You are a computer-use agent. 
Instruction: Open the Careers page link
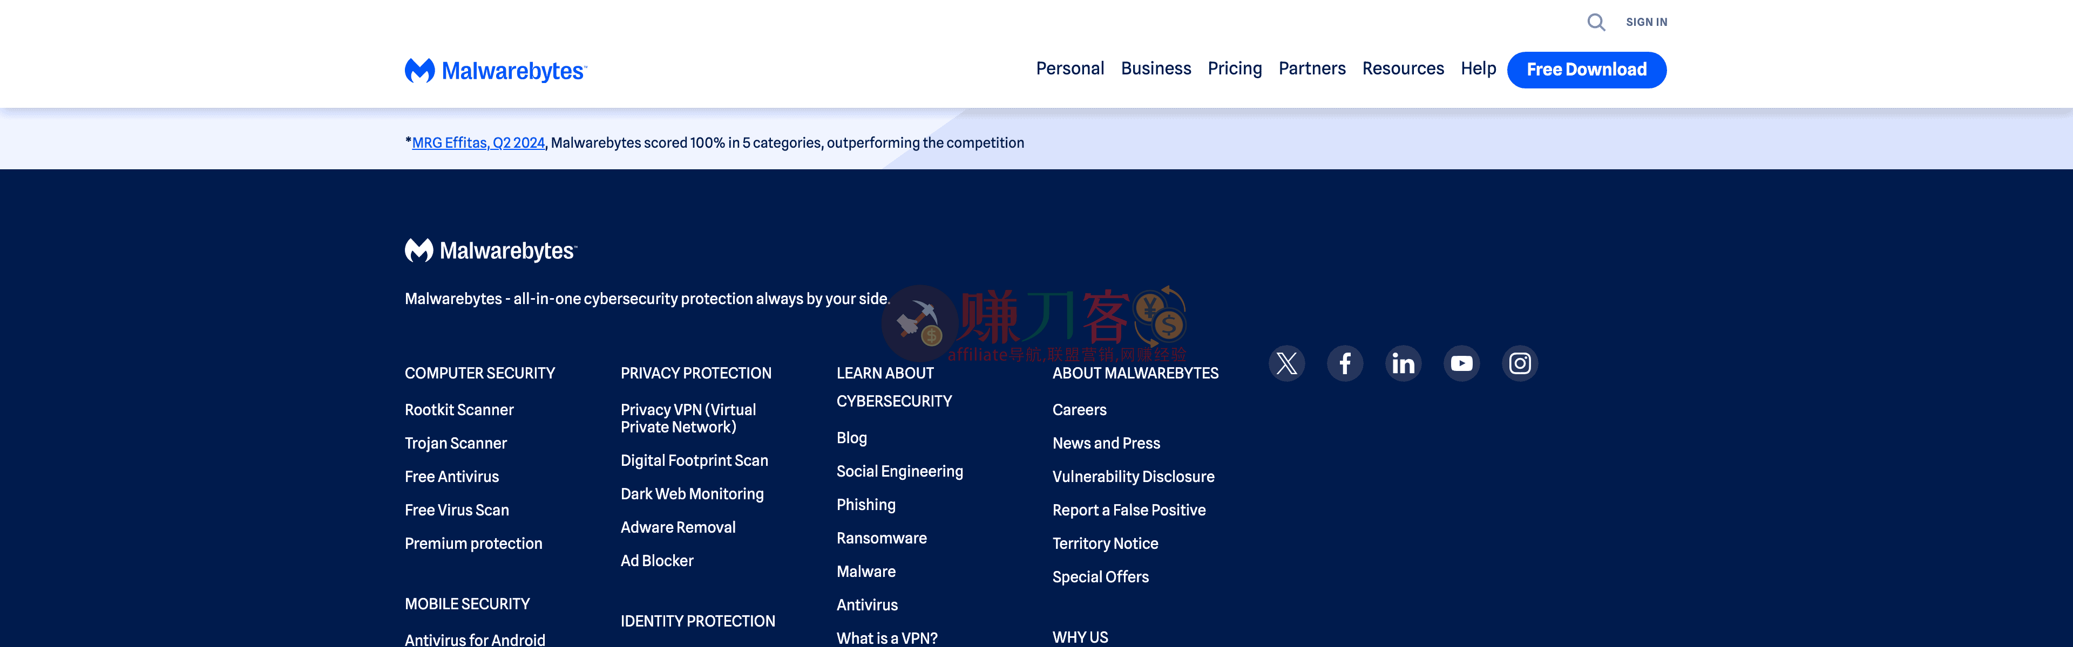(1079, 410)
